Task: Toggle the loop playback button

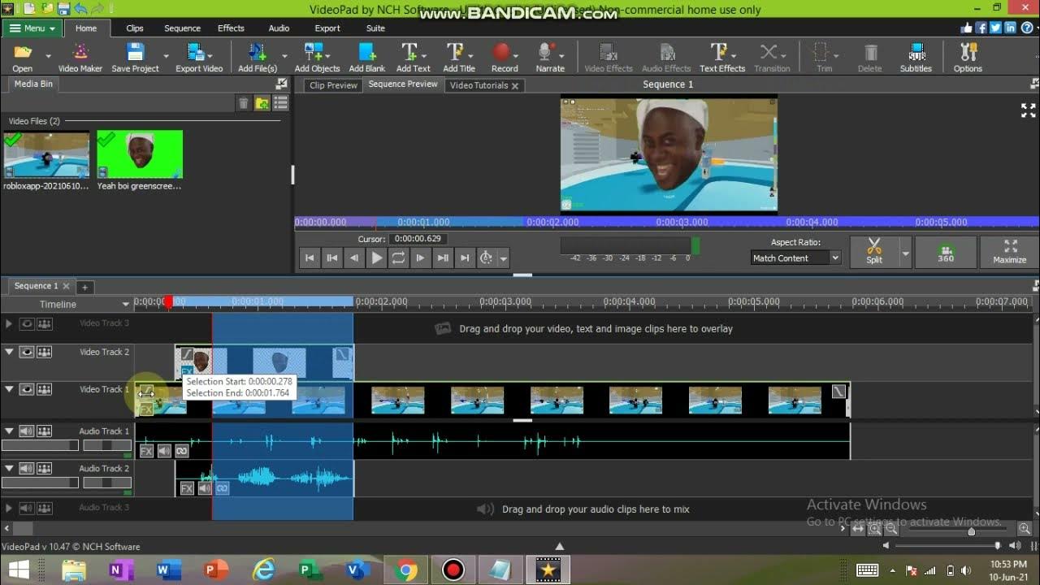Action: [398, 258]
